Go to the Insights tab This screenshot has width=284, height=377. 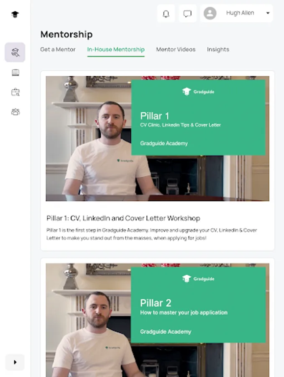click(x=218, y=49)
